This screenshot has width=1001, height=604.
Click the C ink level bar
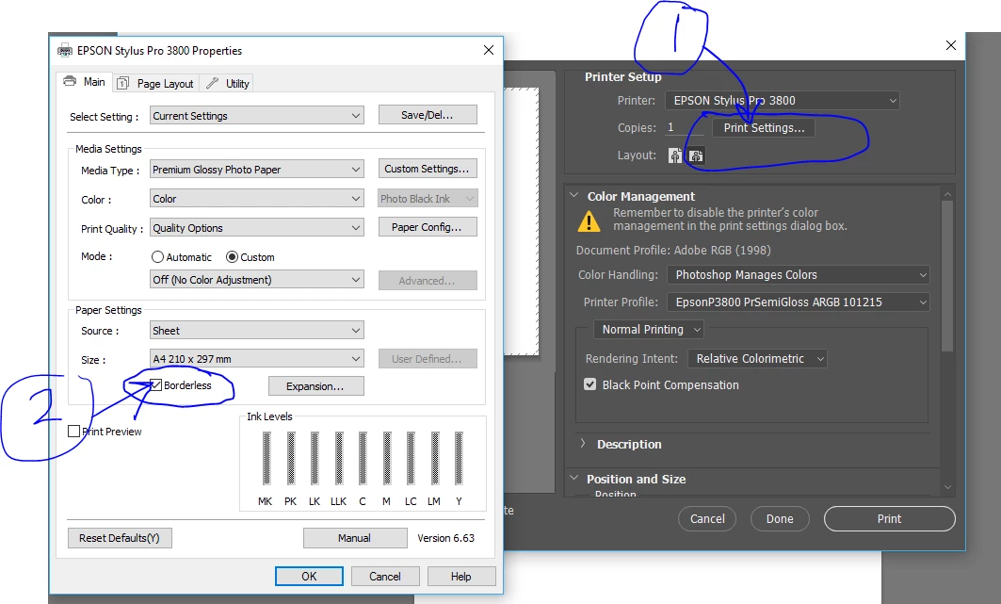click(x=362, y=459)
